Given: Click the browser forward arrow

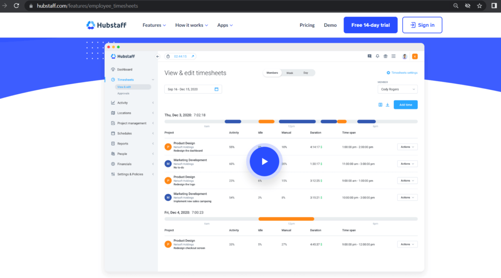Looking at the screenshot, I should [4, 6].
